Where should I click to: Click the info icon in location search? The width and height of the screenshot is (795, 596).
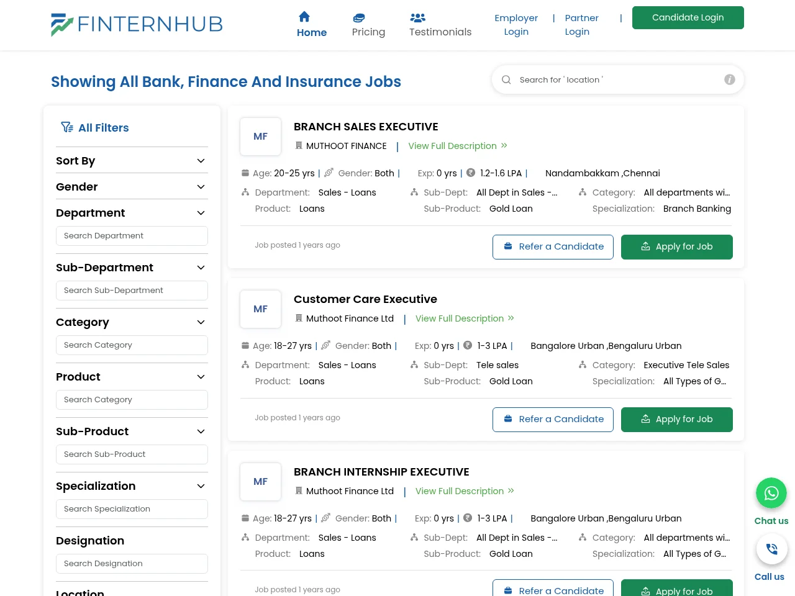coord(730,79)
